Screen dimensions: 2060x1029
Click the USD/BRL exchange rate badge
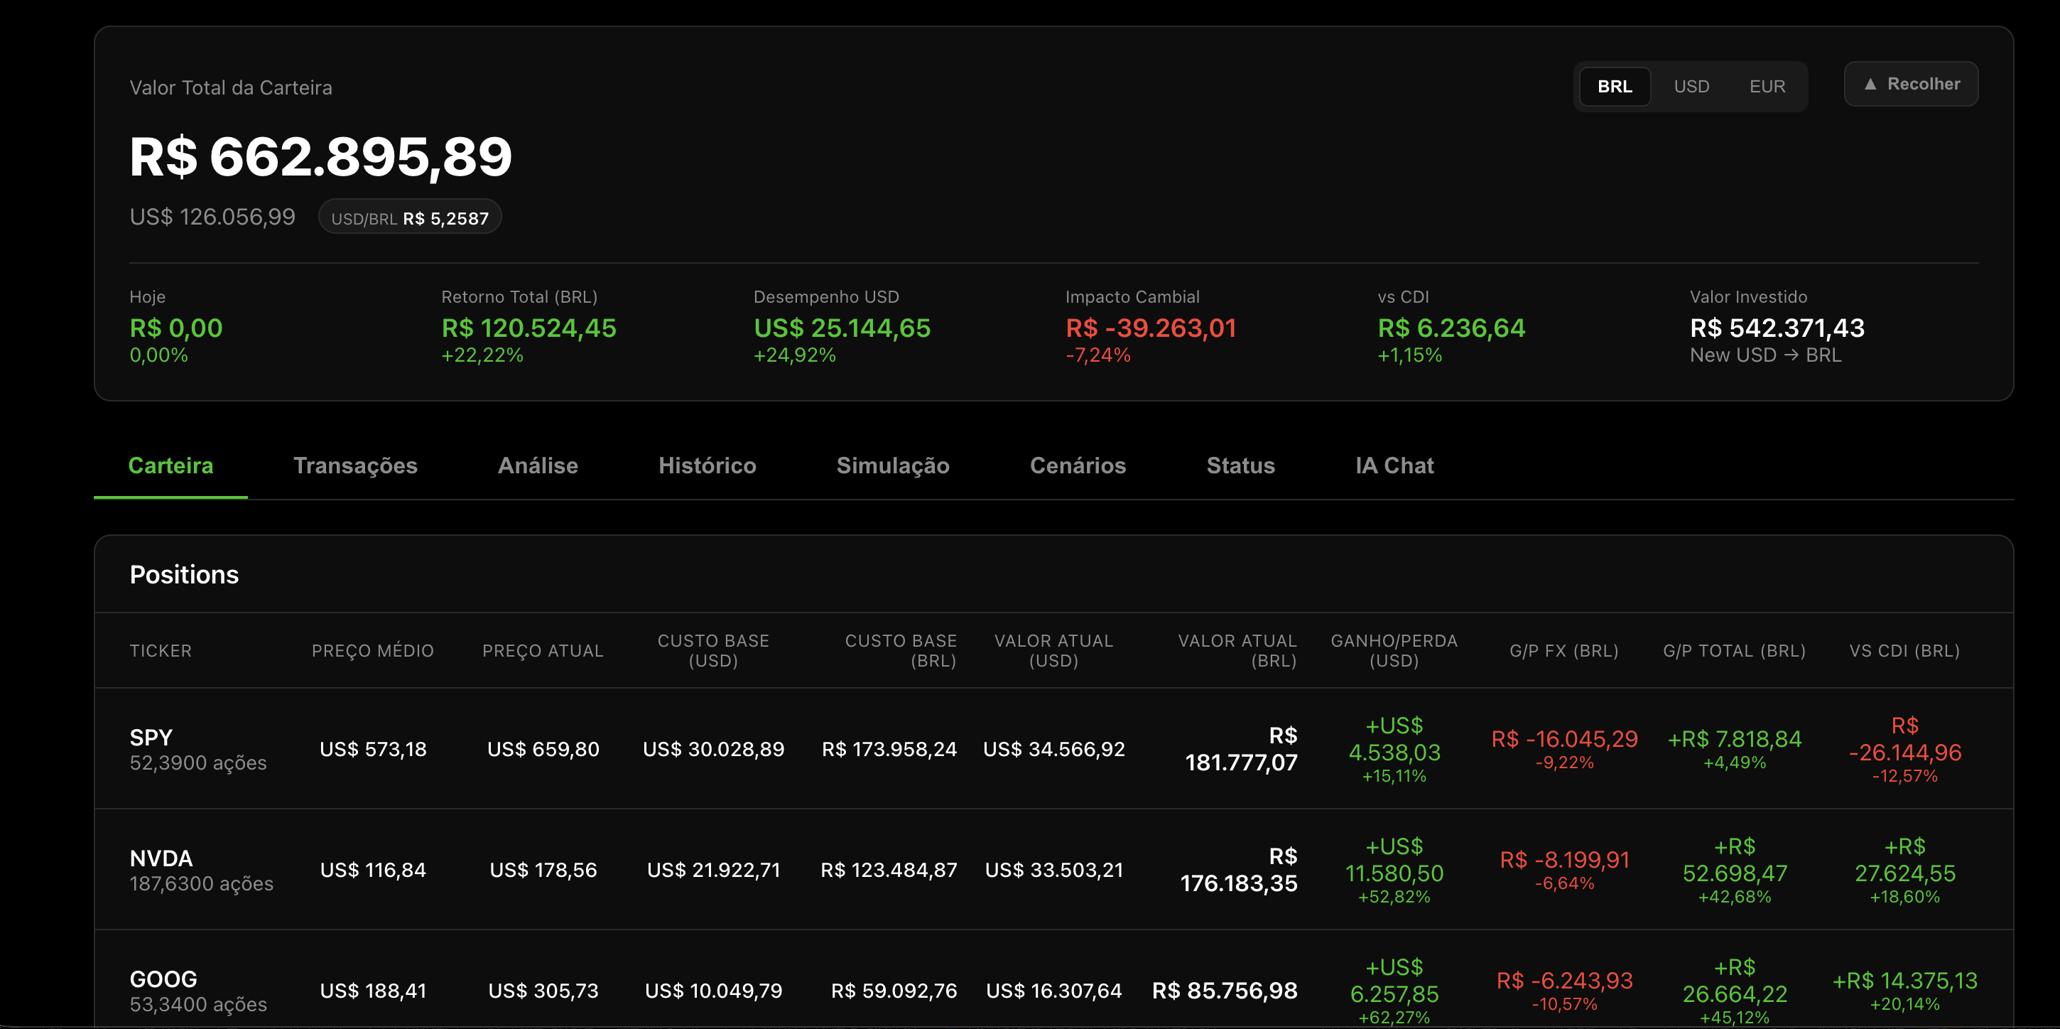point(409,217)
